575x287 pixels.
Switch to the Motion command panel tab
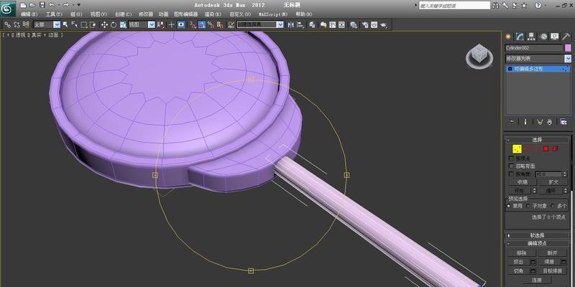coord(543,37)
